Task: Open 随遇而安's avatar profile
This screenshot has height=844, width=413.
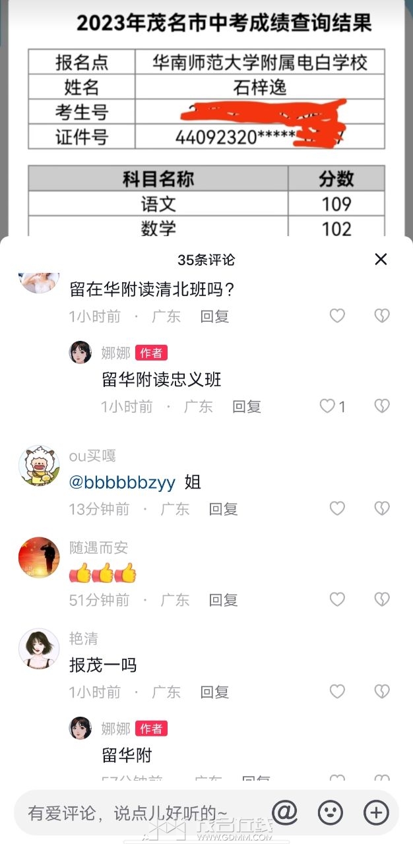Action: (39, 557)
